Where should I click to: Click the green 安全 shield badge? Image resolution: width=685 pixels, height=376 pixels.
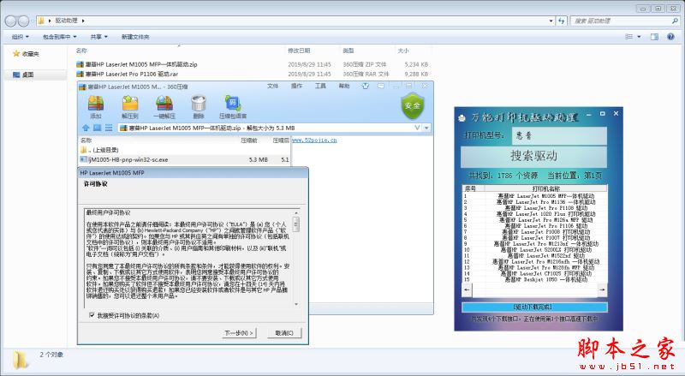(x=413, y=105)
